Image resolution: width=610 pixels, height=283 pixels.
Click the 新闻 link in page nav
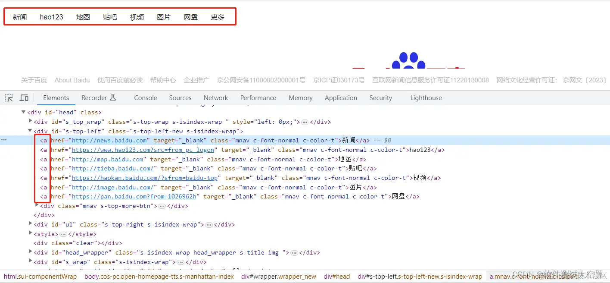click(20, 17)
